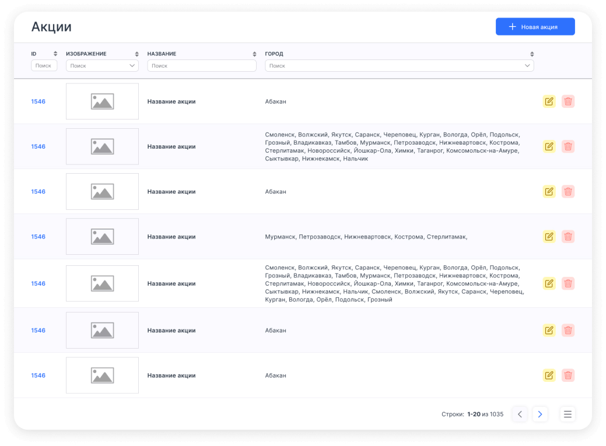This screenshot has width=606, height=446.
Task: Go to the previous page of results
Action: click(520, 415)
